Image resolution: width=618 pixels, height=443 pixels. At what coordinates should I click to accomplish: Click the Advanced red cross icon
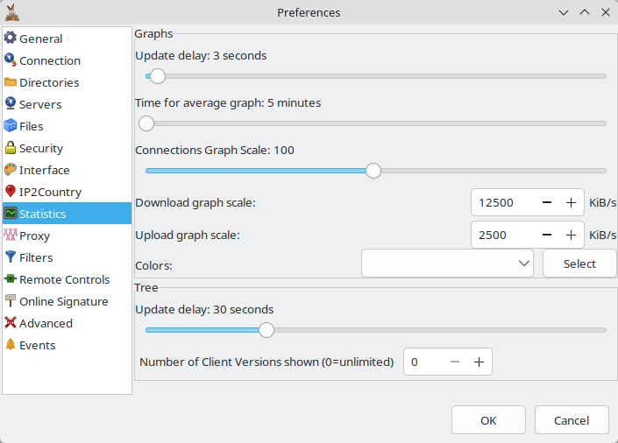(11, 322)
